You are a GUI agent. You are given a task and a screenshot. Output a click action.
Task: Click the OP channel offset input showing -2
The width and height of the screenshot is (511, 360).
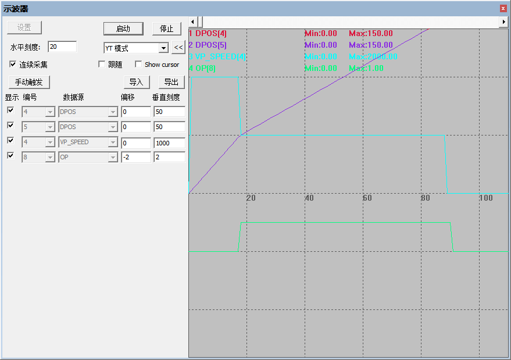[136, 157]
